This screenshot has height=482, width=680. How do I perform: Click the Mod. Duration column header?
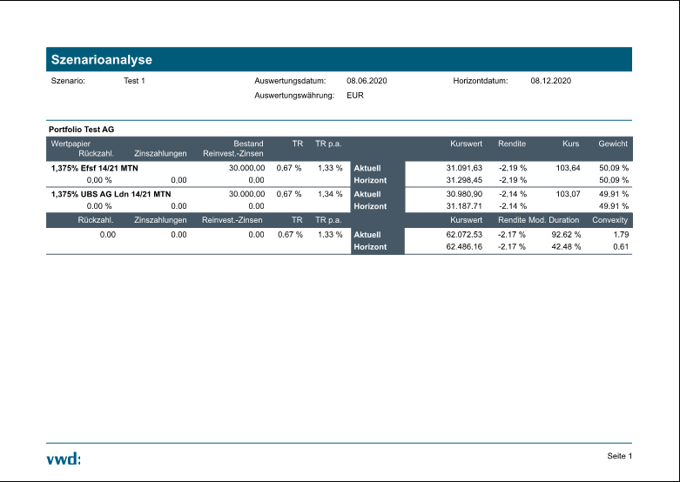[554, 221]
